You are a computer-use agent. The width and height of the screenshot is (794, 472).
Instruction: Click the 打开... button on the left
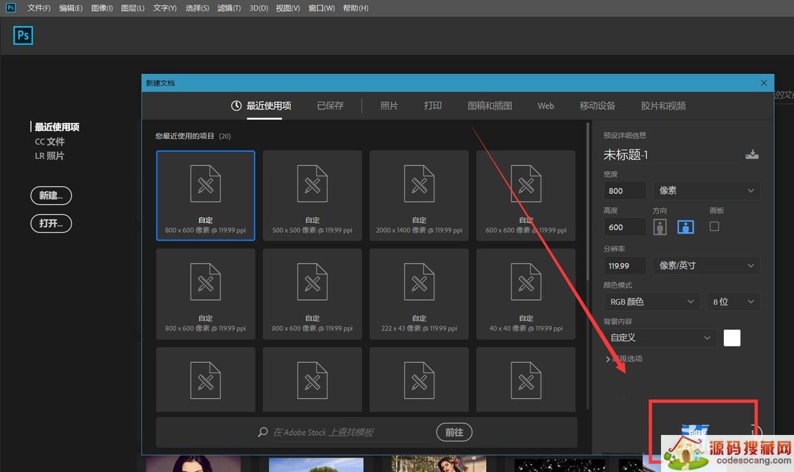click(x=51, y=223)
